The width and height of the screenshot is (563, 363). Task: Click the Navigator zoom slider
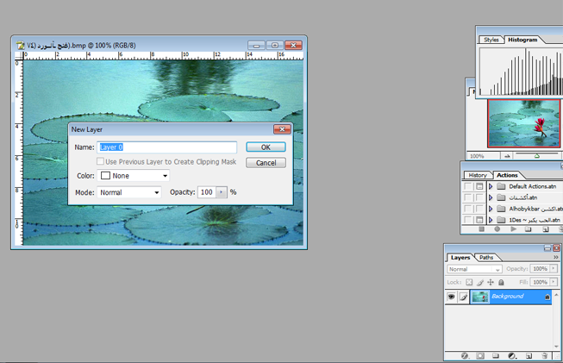(536, 156)
